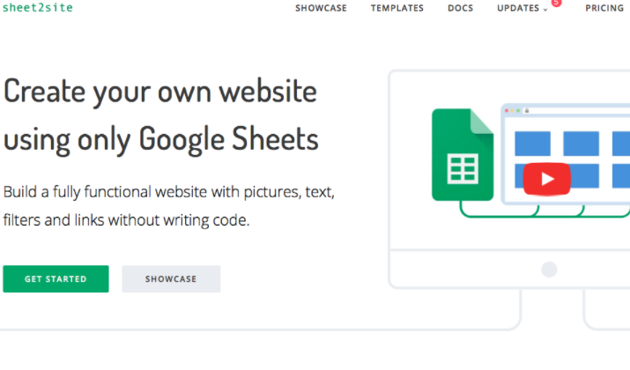Click the "Create your own website" heading
The image size is (630, 370).
coord(160,92)
